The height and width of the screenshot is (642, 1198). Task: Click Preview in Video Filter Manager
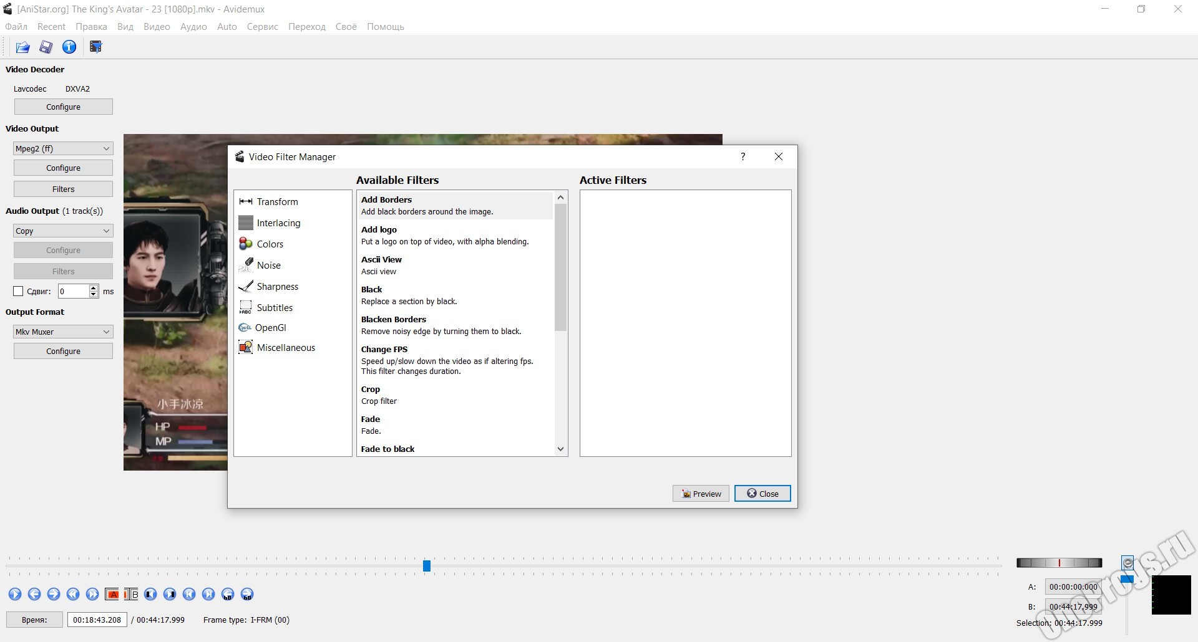701,493
